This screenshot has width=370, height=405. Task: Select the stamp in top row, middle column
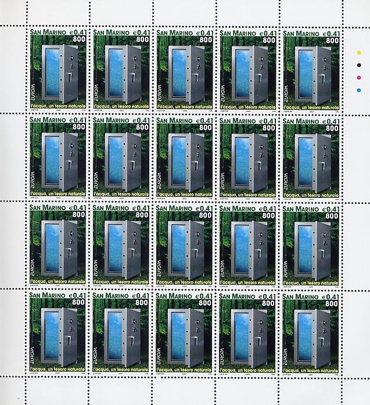[x=185, y=71]
